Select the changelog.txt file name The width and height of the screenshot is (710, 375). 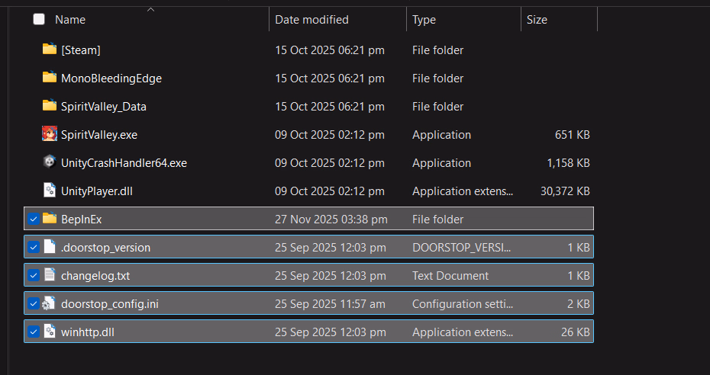(x=90, y=275)
